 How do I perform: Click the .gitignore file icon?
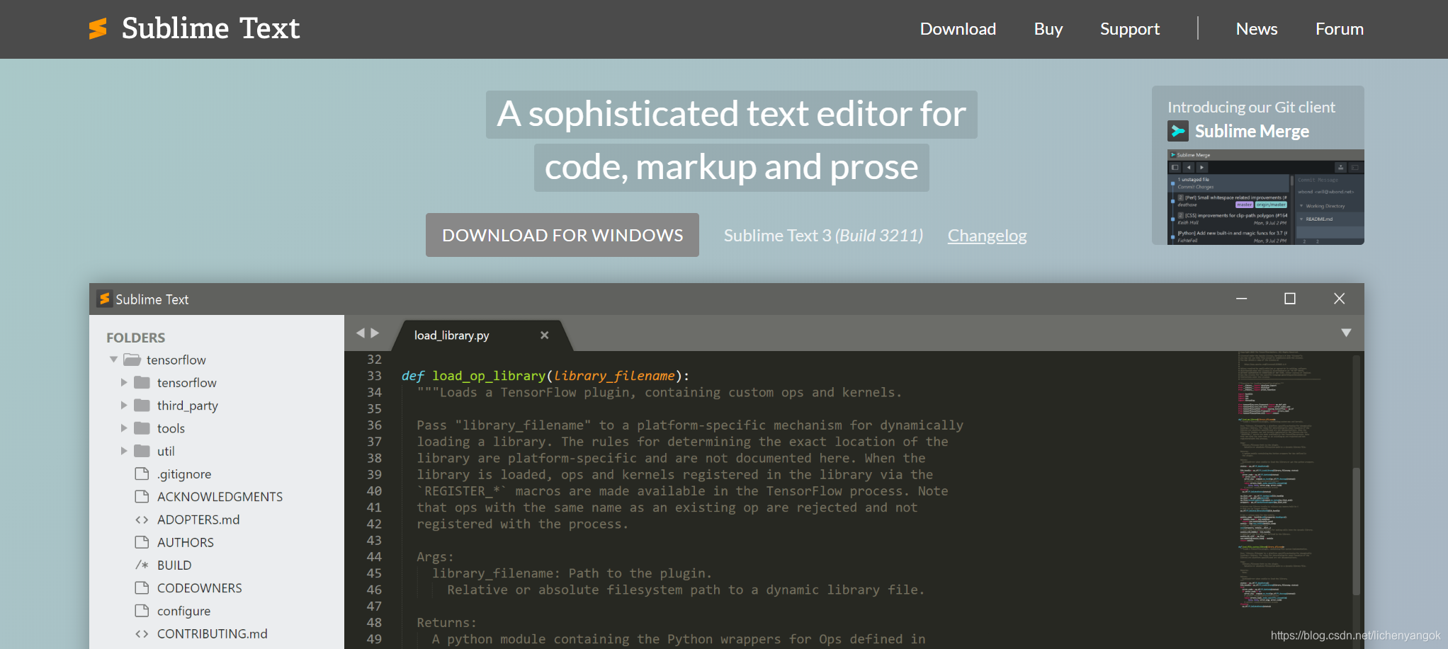pyautogui.click(x=142, y=473)
